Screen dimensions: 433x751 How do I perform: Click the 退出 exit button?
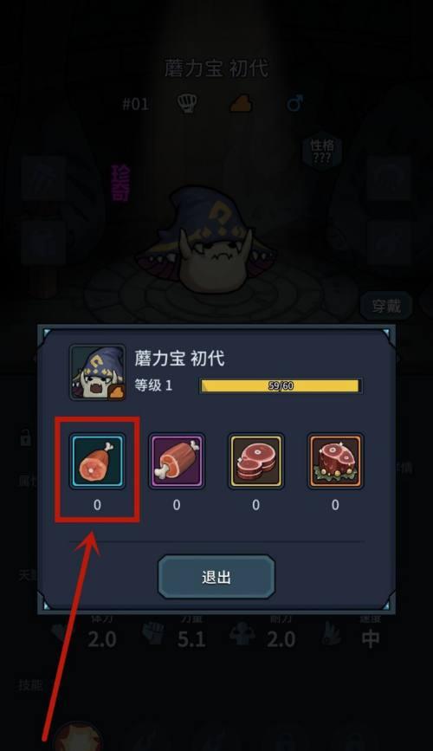coord(216,577)
